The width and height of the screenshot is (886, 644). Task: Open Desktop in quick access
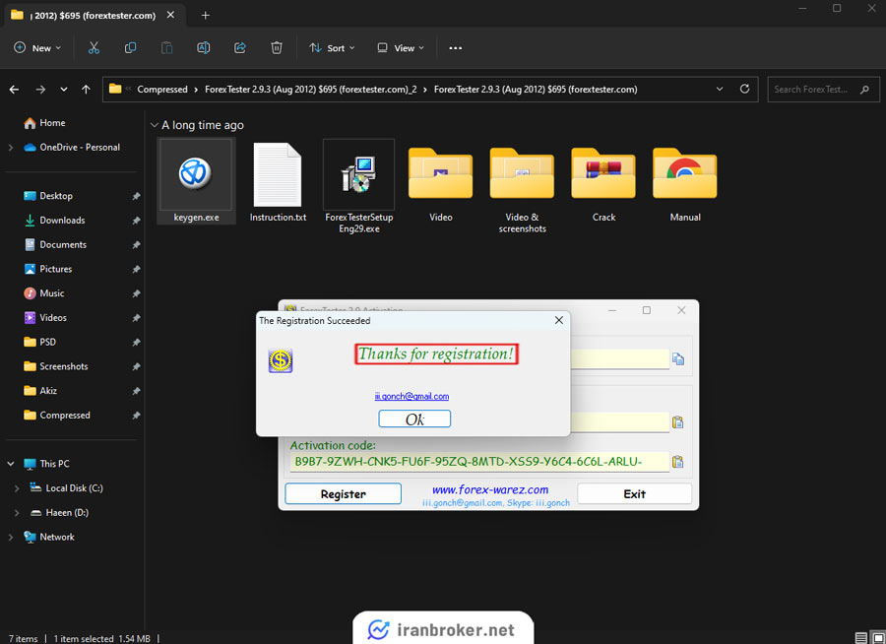[48, 196]
